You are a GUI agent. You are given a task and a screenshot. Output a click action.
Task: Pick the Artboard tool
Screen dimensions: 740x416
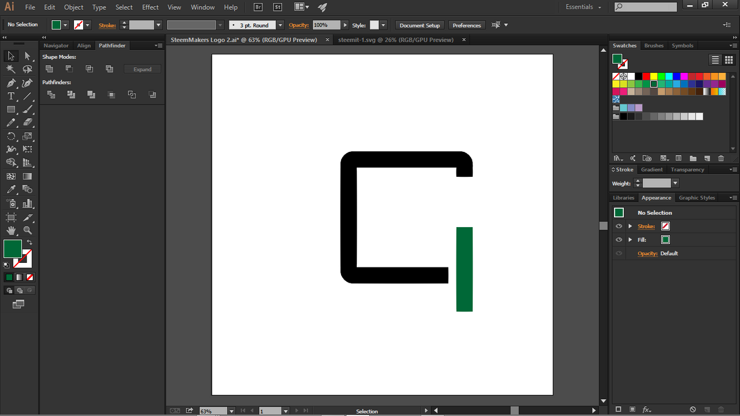(x=11, y=217)
